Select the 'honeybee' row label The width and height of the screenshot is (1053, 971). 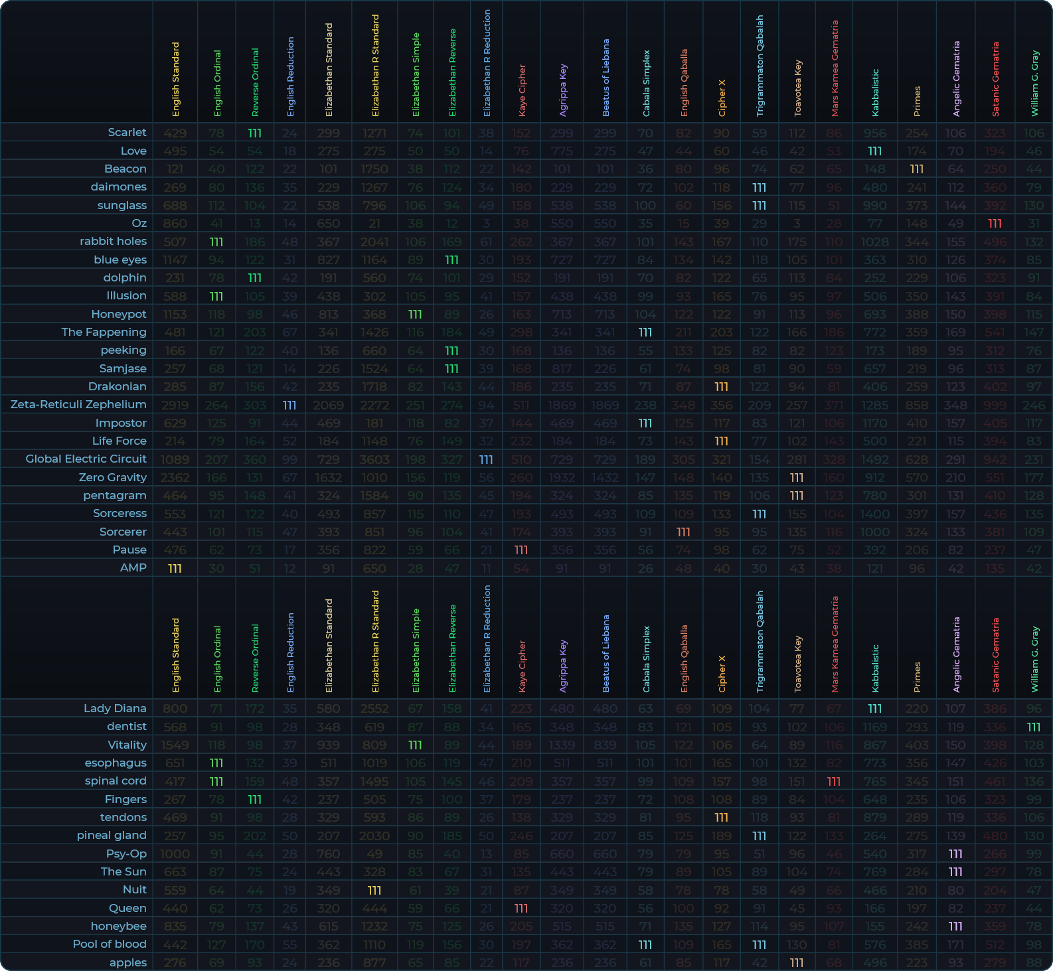pyautogui.click(x=118, y=926)
